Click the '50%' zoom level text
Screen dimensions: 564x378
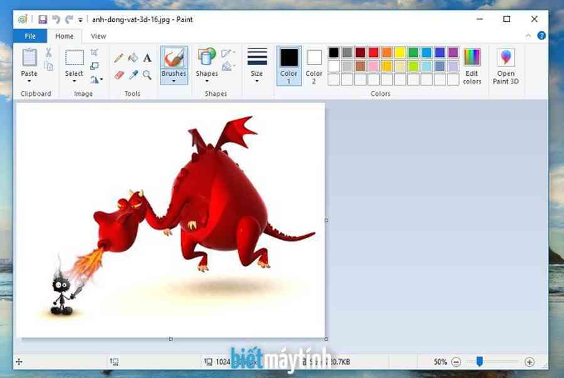[x=440, y=362]
